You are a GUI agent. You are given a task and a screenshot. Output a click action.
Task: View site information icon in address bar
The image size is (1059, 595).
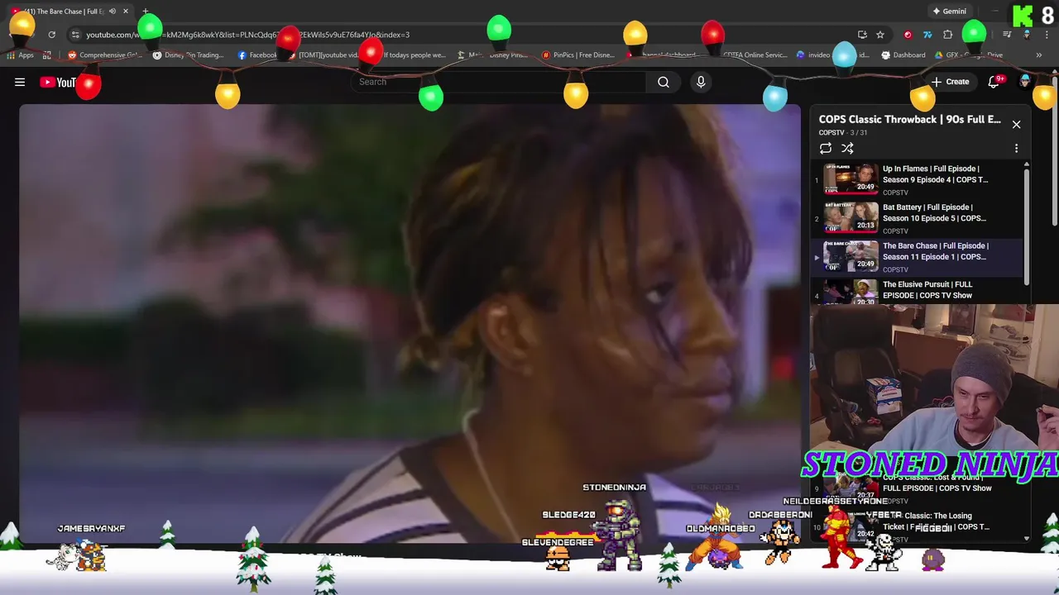pos(75,35)
